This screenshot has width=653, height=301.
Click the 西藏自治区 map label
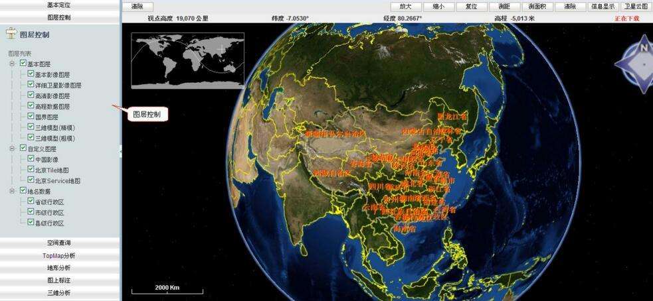332,173
